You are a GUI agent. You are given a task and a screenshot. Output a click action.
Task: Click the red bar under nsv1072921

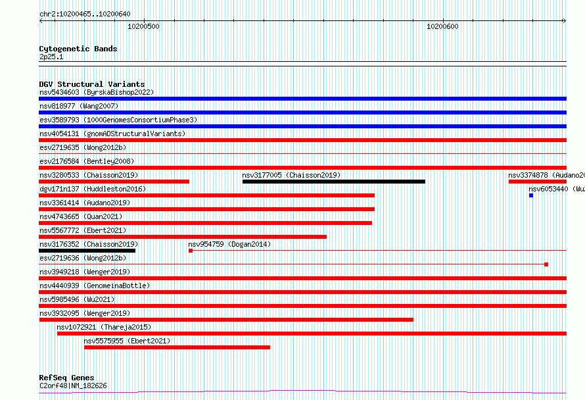pos(312,334)
